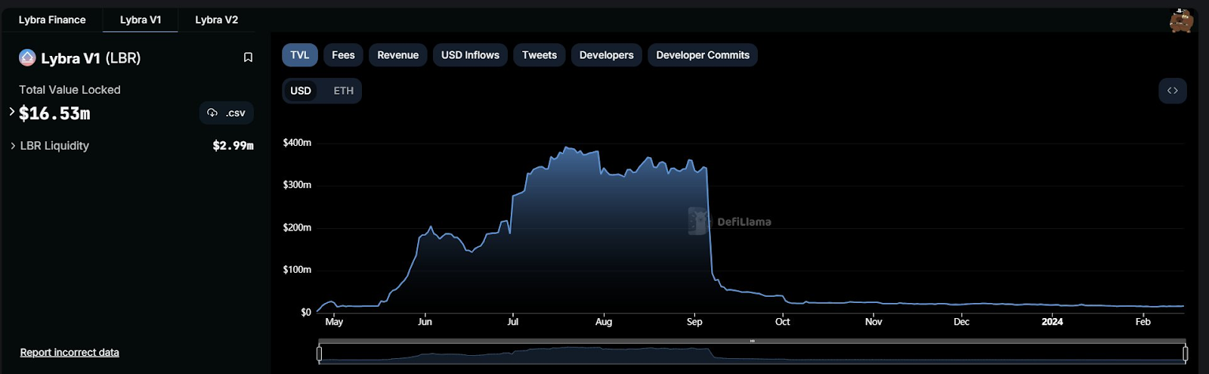Click the Total Value Locked label
The height and width of the screenshot is (374, 1209).
(70, 89)
